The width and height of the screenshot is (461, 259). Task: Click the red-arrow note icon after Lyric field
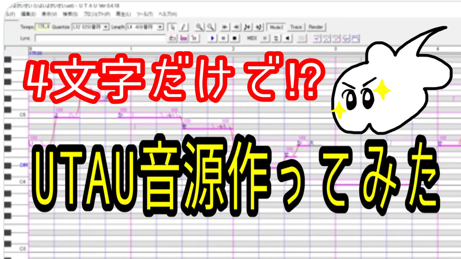coord(172,38)
